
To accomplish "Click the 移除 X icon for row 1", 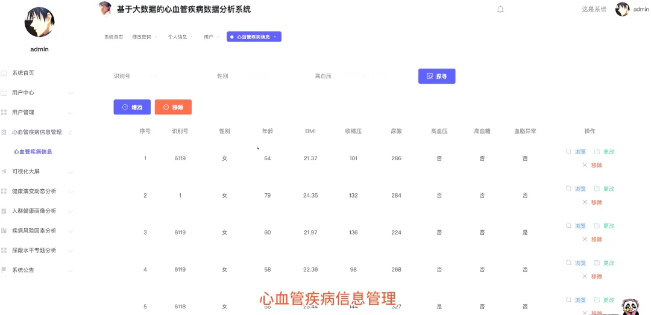I will click(x=585, y=165).
